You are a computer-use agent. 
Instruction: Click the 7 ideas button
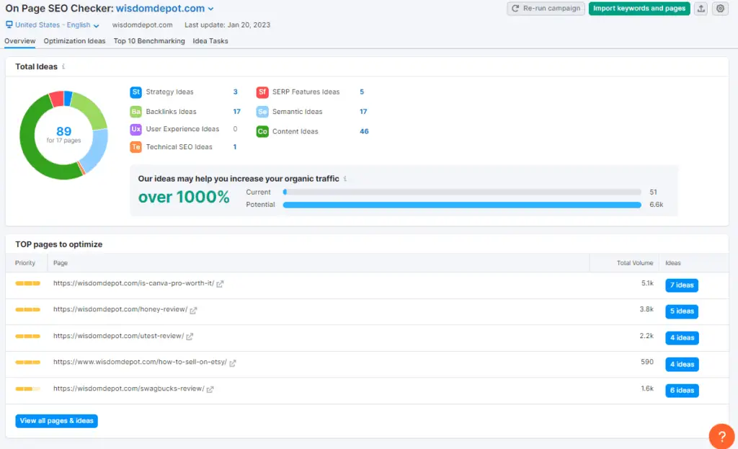coord(682,285)
